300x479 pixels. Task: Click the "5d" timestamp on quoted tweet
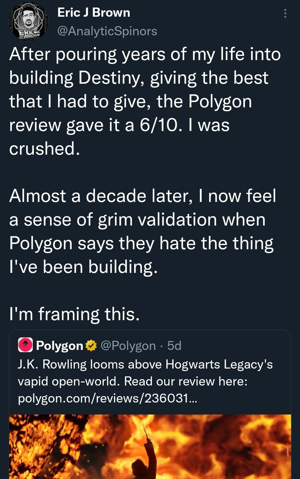(174, 346)
